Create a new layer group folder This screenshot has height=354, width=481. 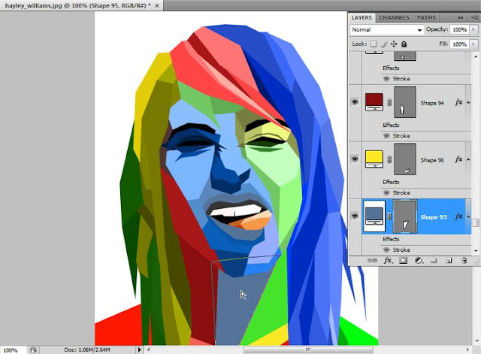[433, 261]
